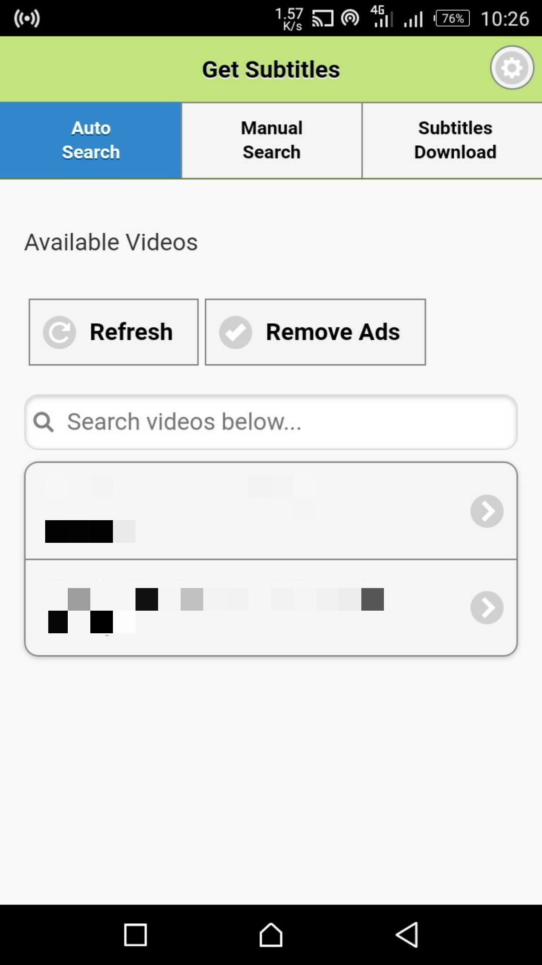
Task: Click the Remove Ads button label
Action: pos(333,332)
